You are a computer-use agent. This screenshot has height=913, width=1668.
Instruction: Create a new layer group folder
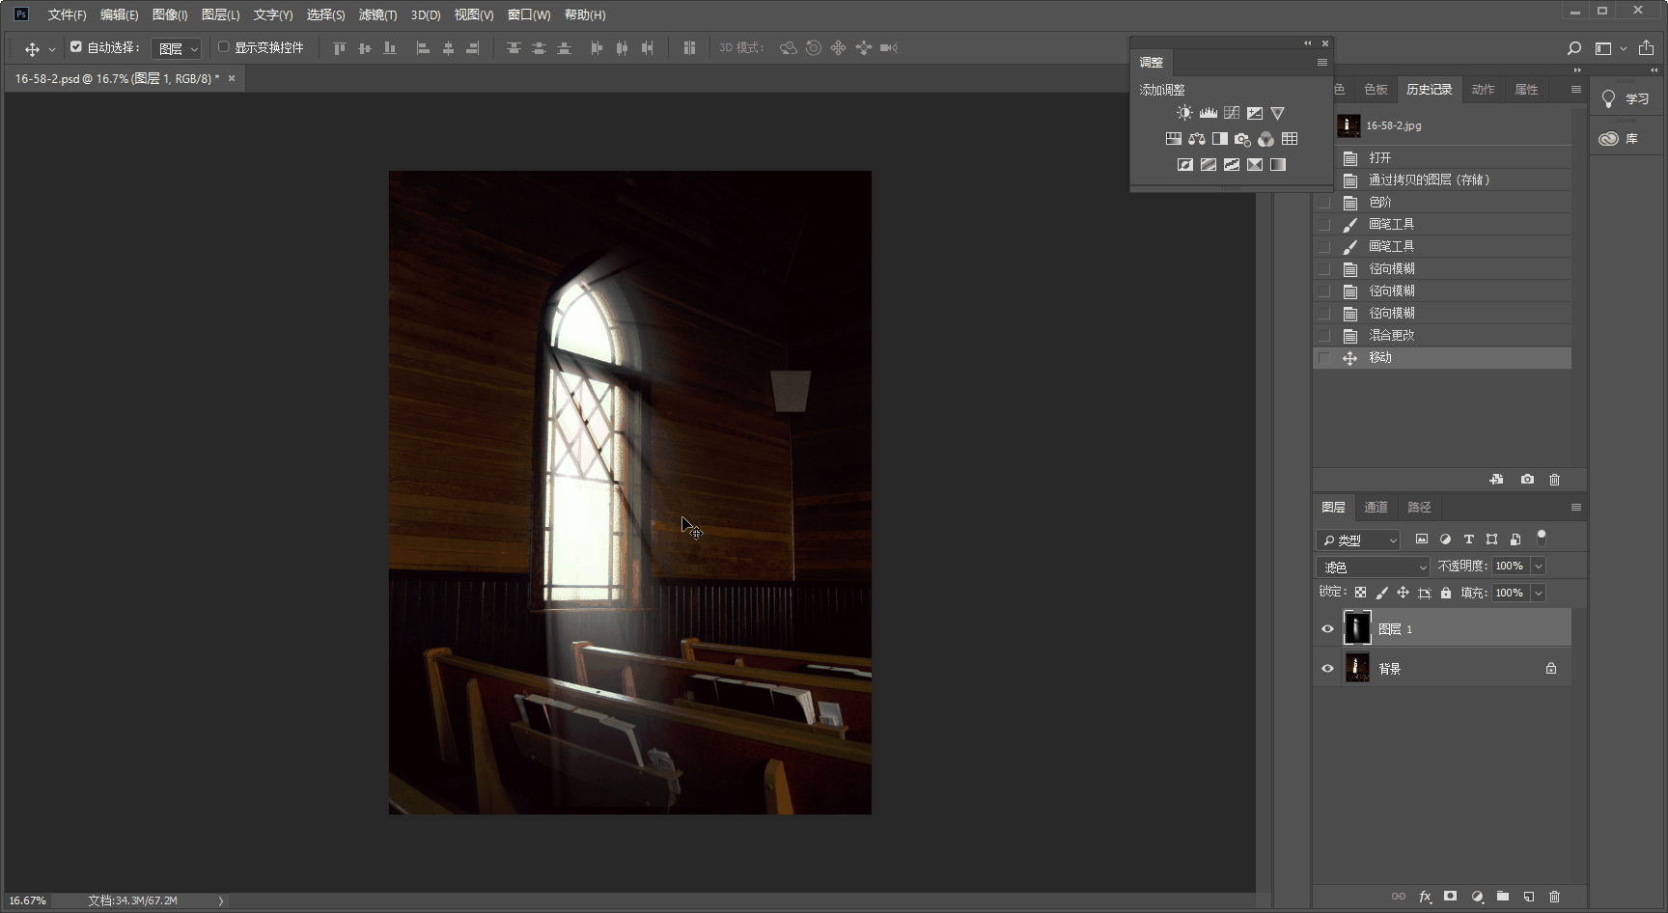tap(1503, 897)
